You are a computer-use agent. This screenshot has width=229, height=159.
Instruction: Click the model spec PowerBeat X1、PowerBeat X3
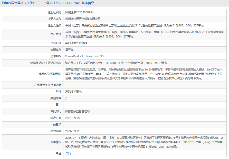pos(84,56)
